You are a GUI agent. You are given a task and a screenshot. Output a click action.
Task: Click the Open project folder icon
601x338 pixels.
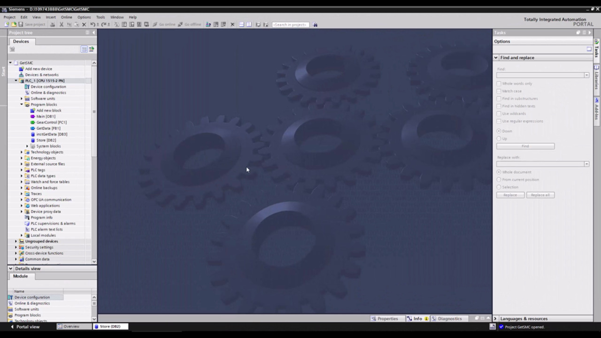[14, 24]
